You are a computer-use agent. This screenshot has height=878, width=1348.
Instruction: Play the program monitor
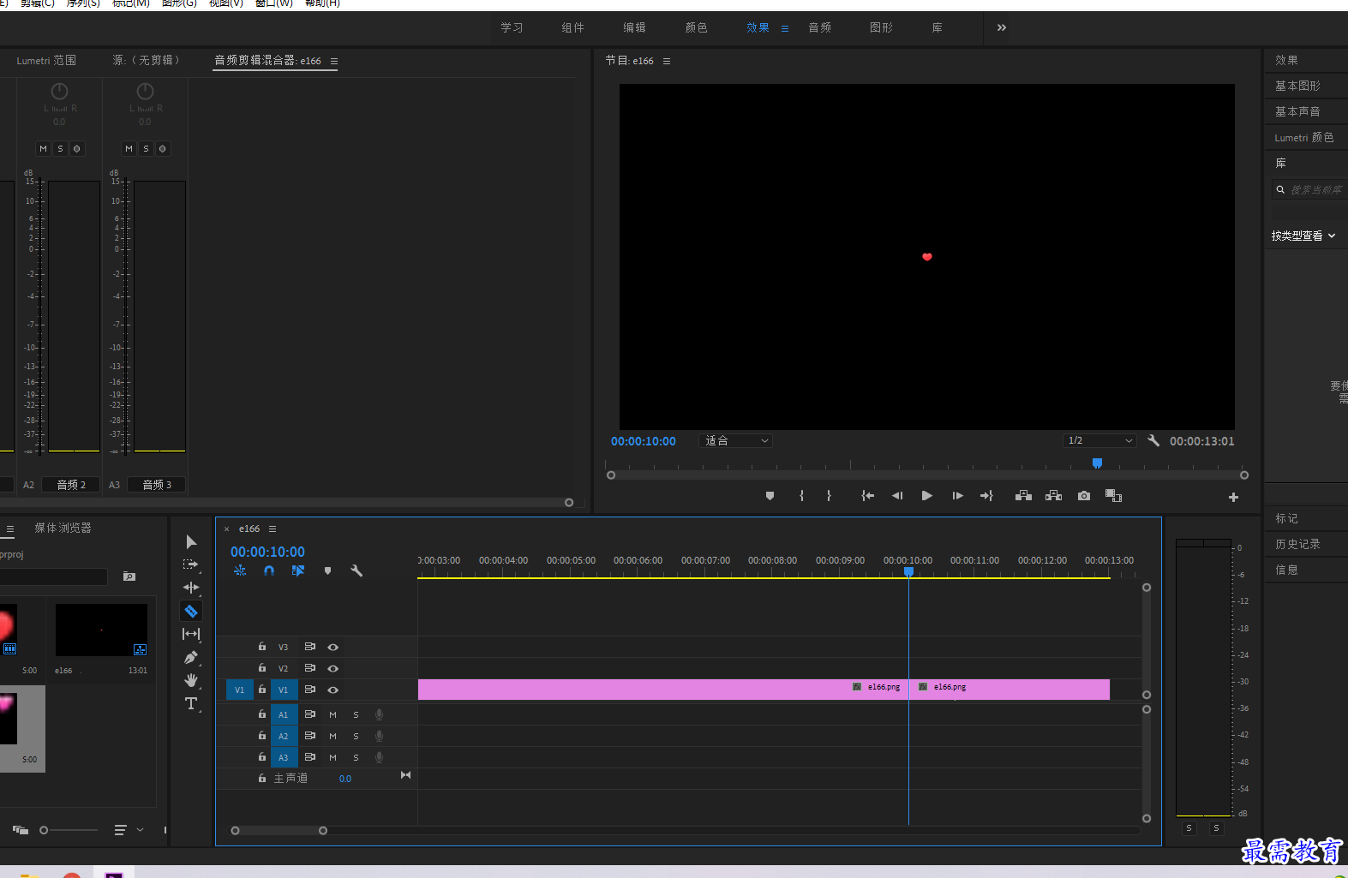point(926,496)
